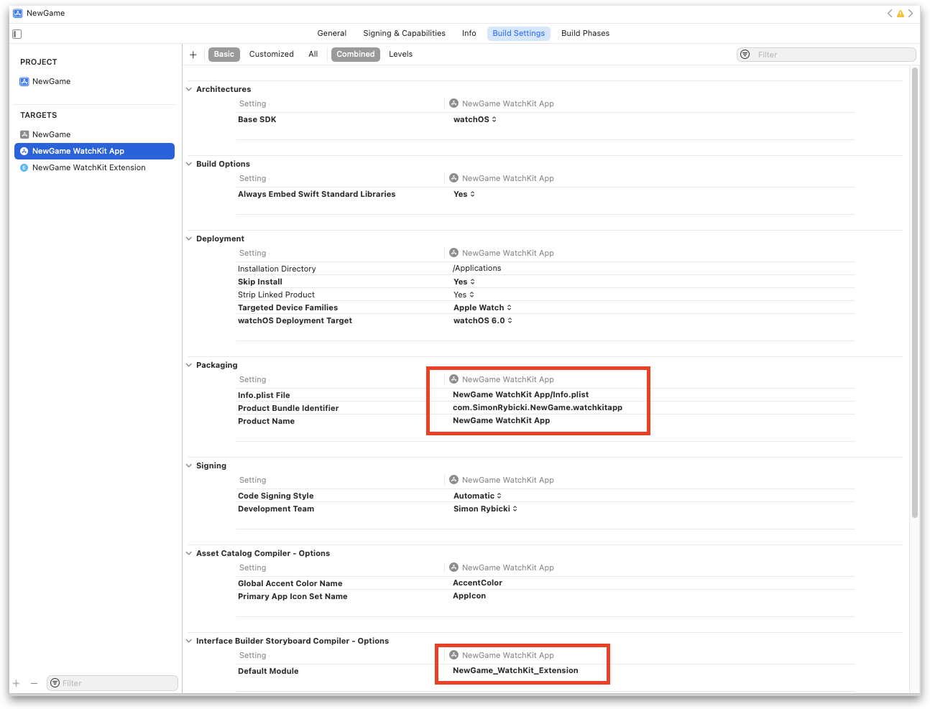Click the Product Bundle Identifier value
Viewport: 930px width, 709px height.
click(538, 408)
